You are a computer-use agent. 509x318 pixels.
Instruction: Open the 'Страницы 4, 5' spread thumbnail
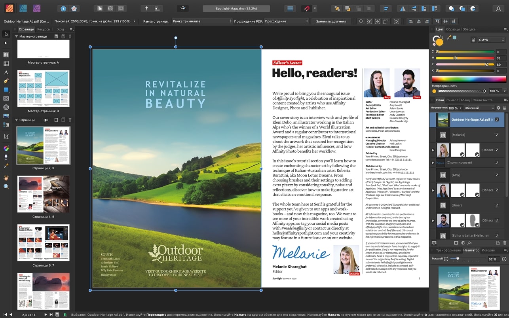43,194
